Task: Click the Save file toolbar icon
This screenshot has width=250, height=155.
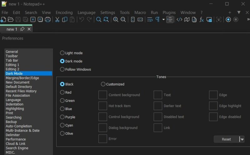Action: (x=18, y=20)
